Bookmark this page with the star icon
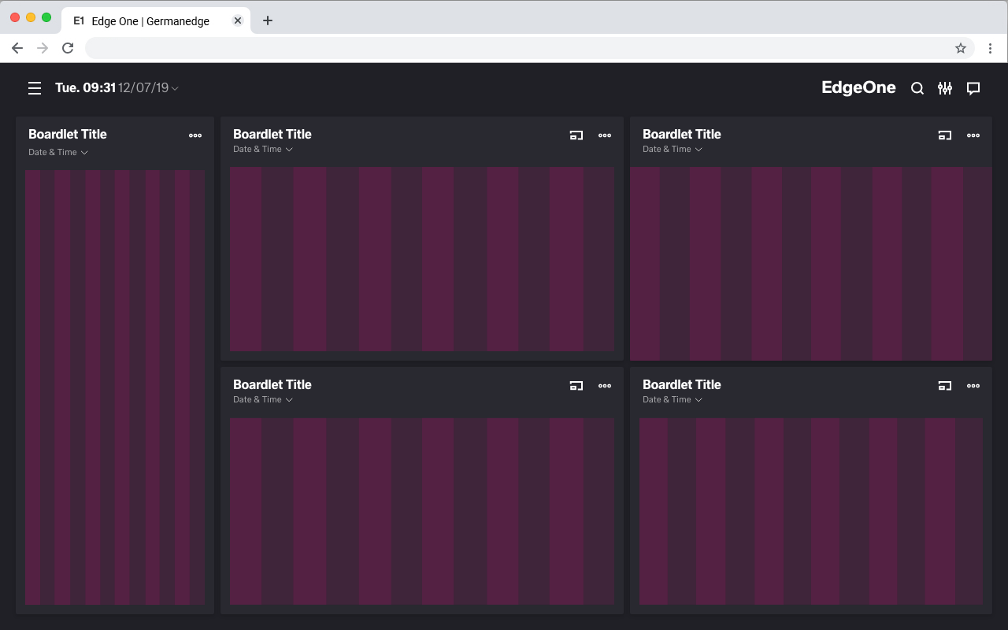 point(961,48)
